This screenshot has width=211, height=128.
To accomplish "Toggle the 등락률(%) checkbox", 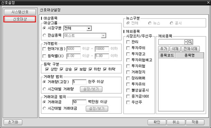I will pos(44,56).
